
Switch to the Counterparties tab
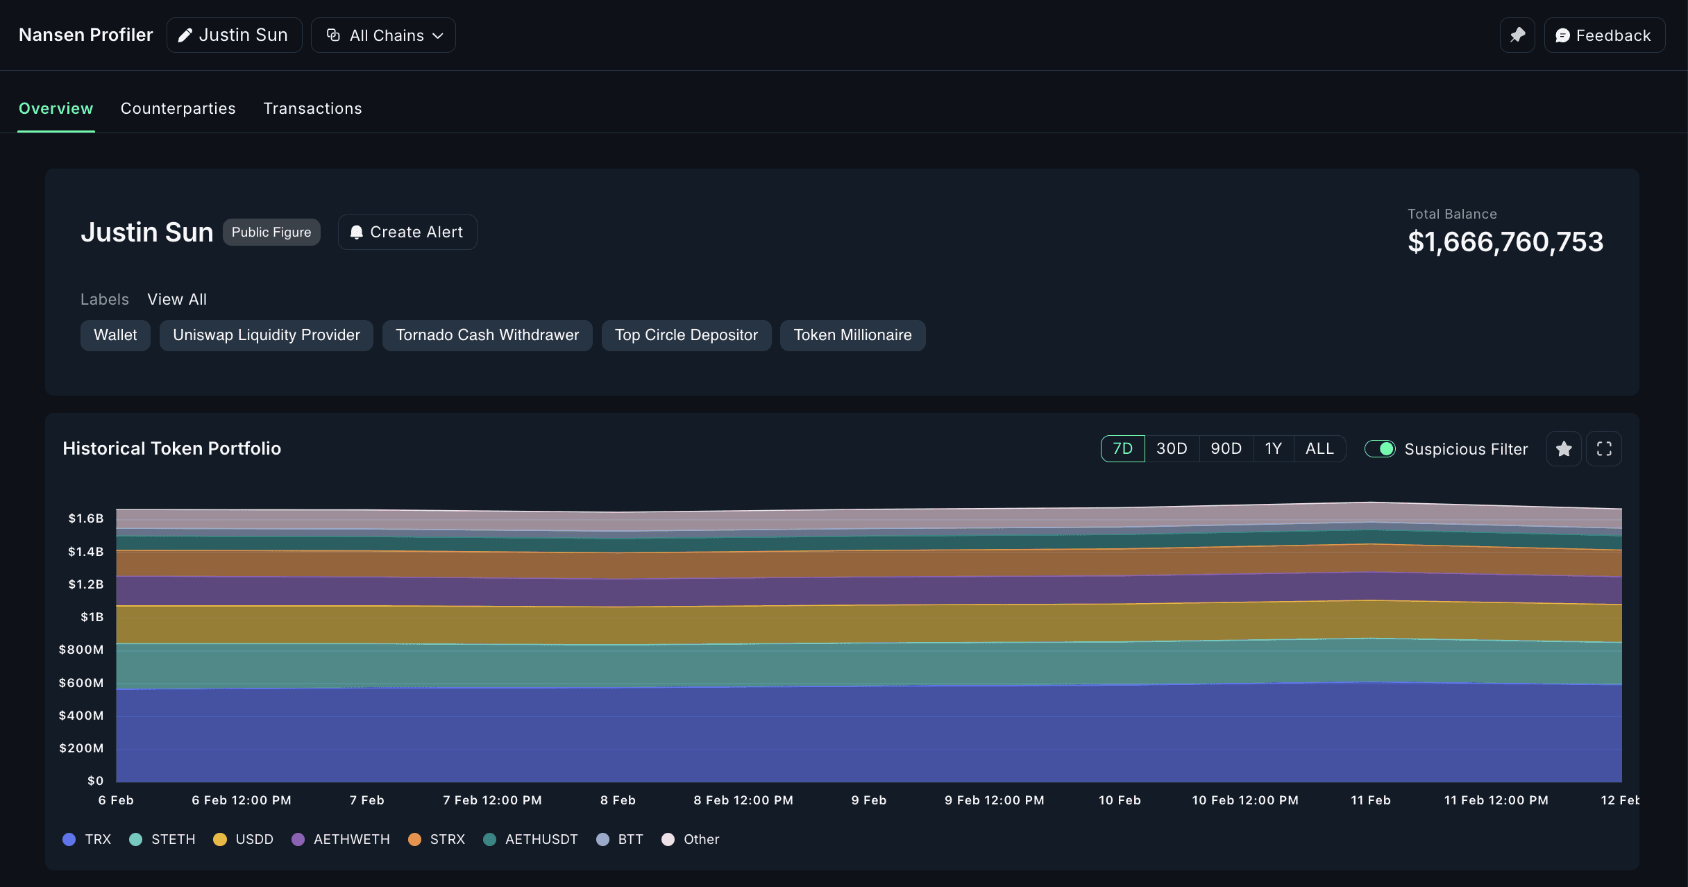(x=178, y=108)
